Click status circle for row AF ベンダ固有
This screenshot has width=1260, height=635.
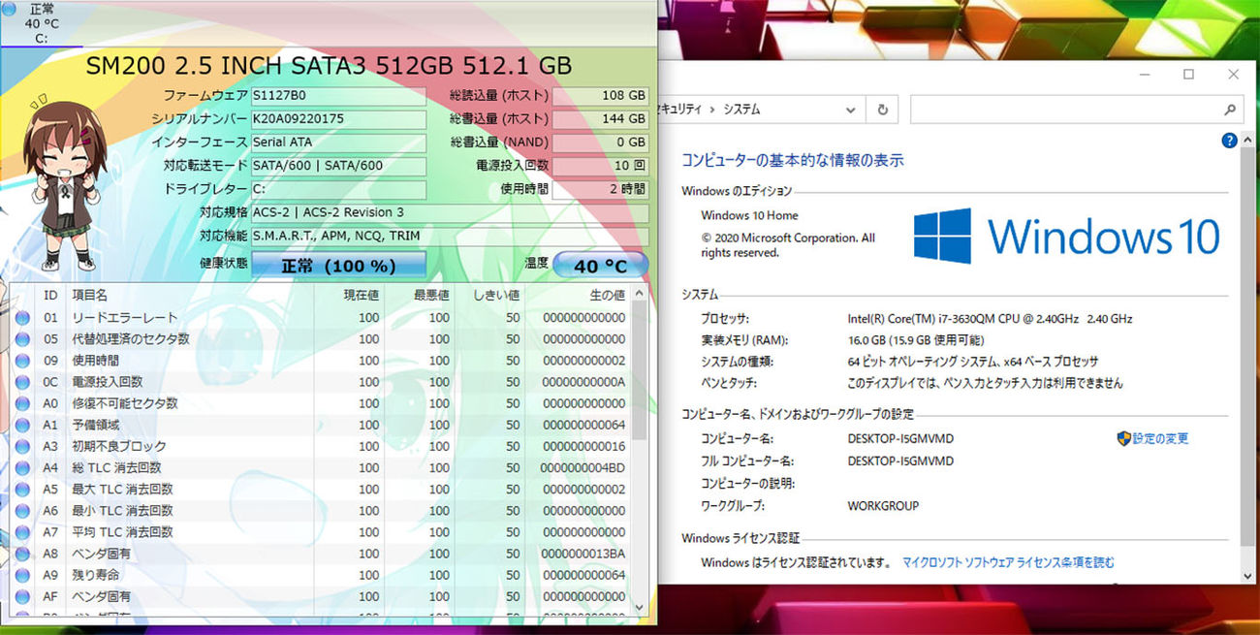22,596
